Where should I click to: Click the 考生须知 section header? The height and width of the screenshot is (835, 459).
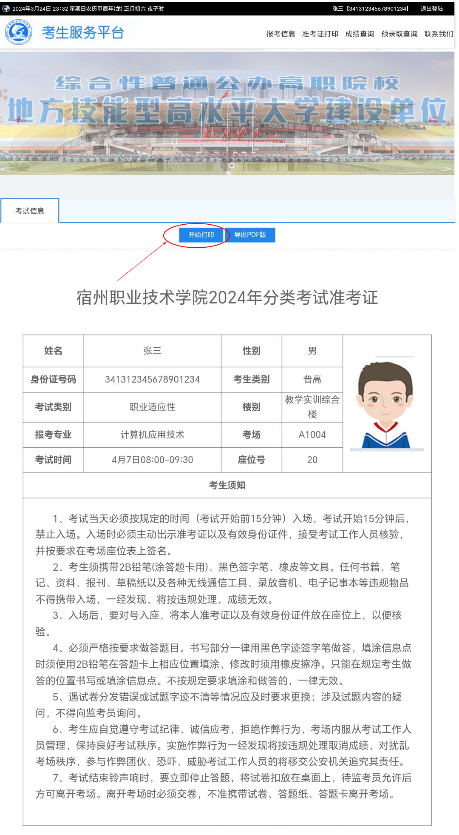[x=227, y=485]
